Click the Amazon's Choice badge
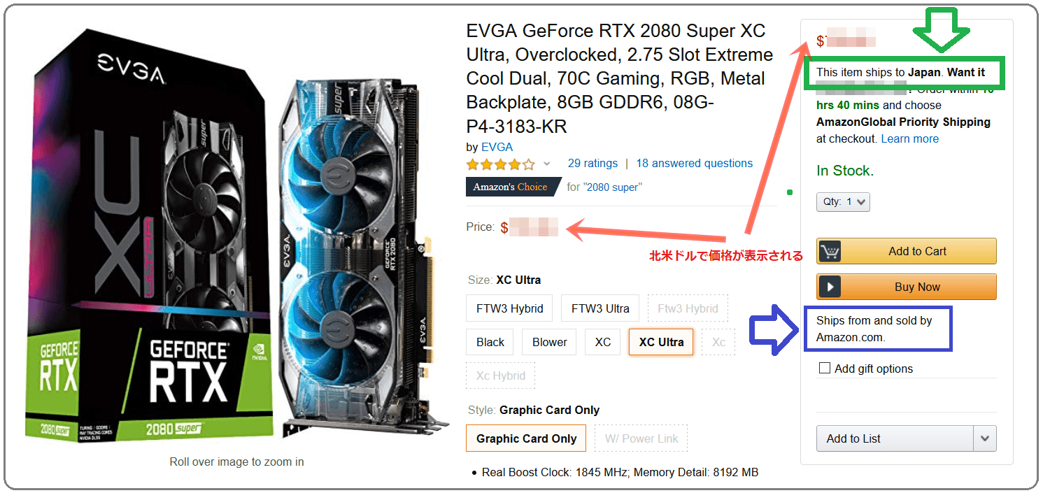The height and width of the screenshot is (493, 1043). click(x=513, y=187)
